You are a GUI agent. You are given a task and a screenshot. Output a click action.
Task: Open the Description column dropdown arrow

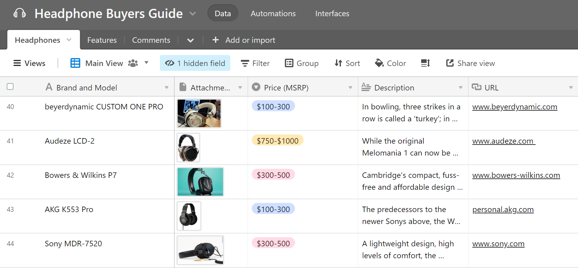pyautogui.click(x=461, y=87)
